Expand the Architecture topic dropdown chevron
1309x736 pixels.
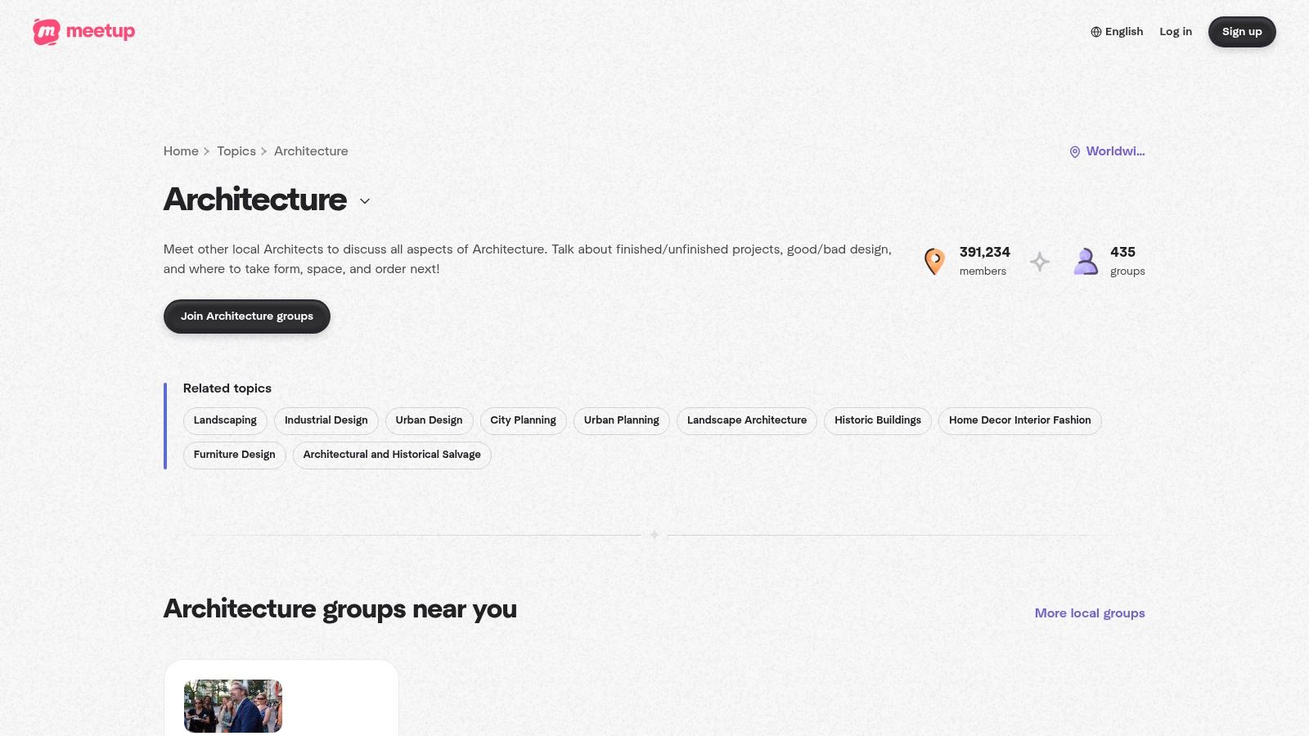tap(365, 201)
